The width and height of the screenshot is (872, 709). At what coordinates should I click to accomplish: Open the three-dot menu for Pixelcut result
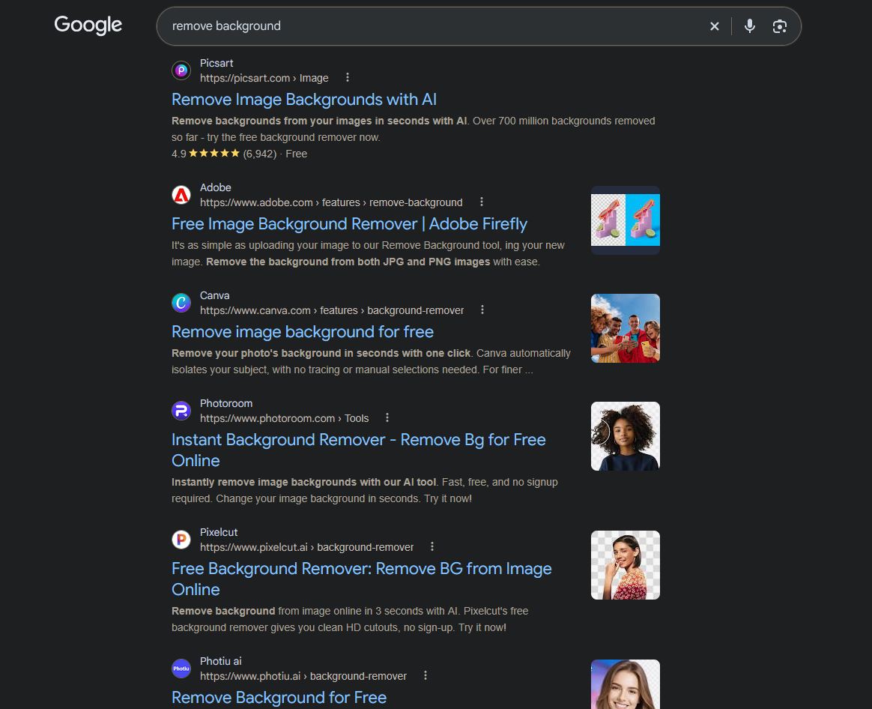432,546
